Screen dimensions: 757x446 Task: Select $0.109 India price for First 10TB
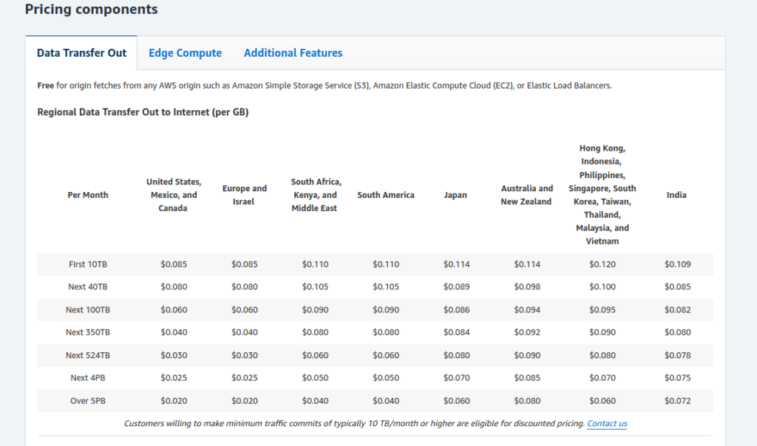coord(677,264)
